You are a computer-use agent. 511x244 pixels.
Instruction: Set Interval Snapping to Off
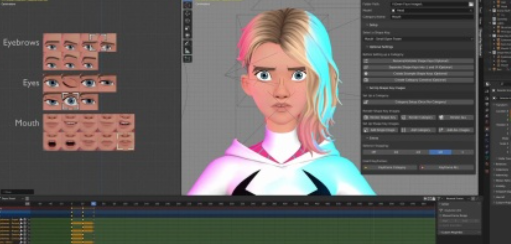point(374,152)
